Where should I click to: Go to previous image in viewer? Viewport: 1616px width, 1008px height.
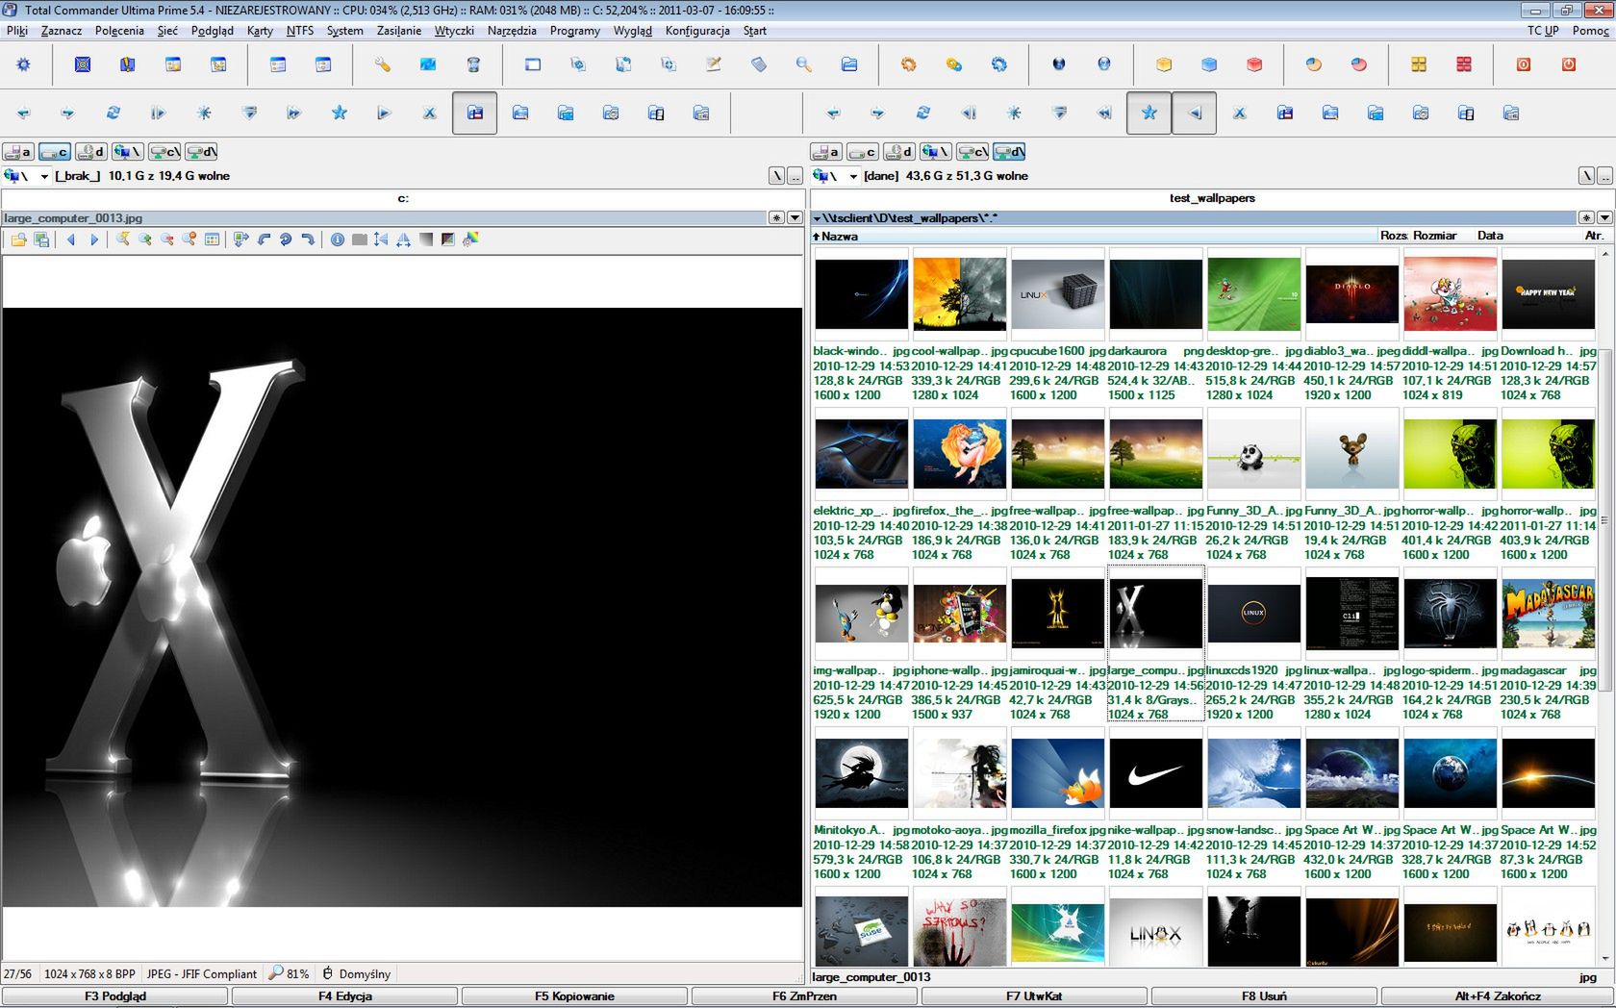click(x=70, y=239)
